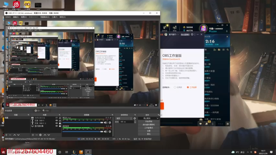Toggle visibility eye of 视频采集设备 source

click(57, 118)
